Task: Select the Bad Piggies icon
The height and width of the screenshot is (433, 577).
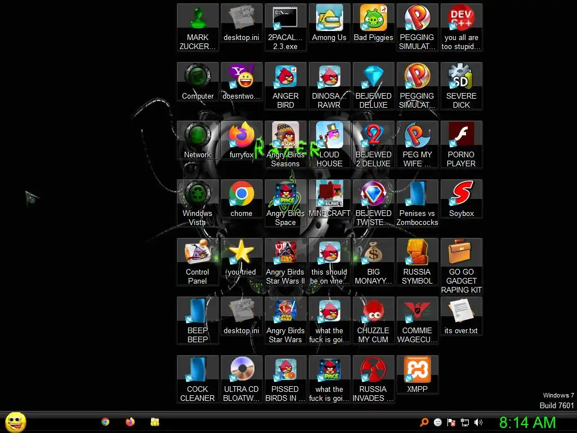Action: pyautogui.click(x=373, y=23)
